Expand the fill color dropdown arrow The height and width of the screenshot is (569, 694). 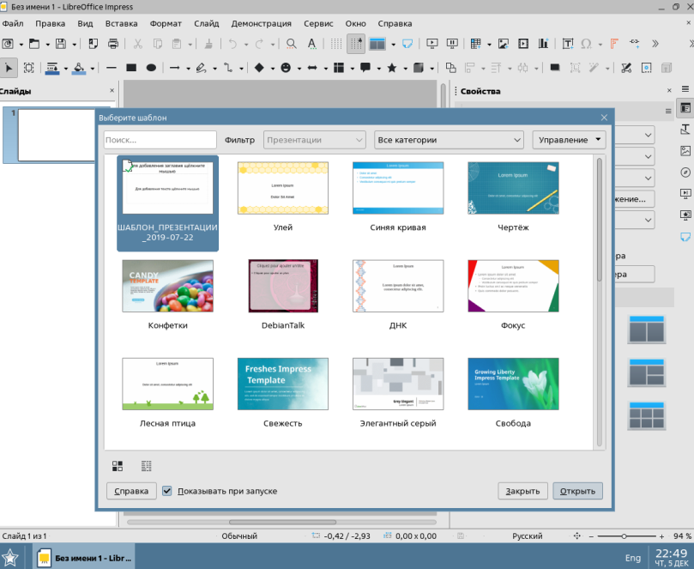click(x=92, y=68)
